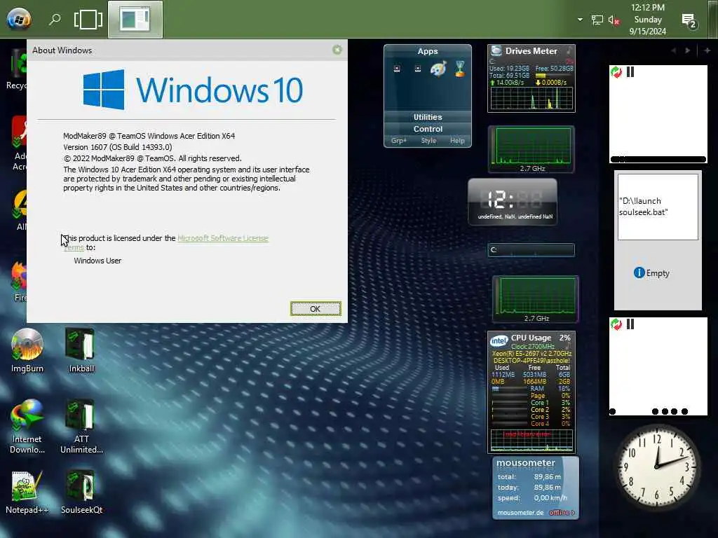Click OK in About Windows
Image resolution: width=718 pixels, height=538 pixels.
pyautogui.click(x=316, y=309)
